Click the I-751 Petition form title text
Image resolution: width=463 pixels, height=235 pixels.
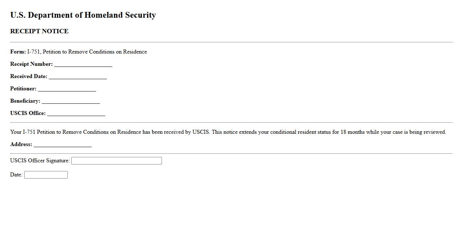coord(87,52)
